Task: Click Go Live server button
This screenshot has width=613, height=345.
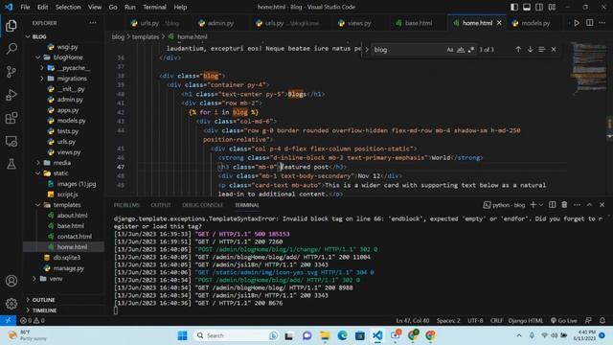Action: click(x=563, y=320)
